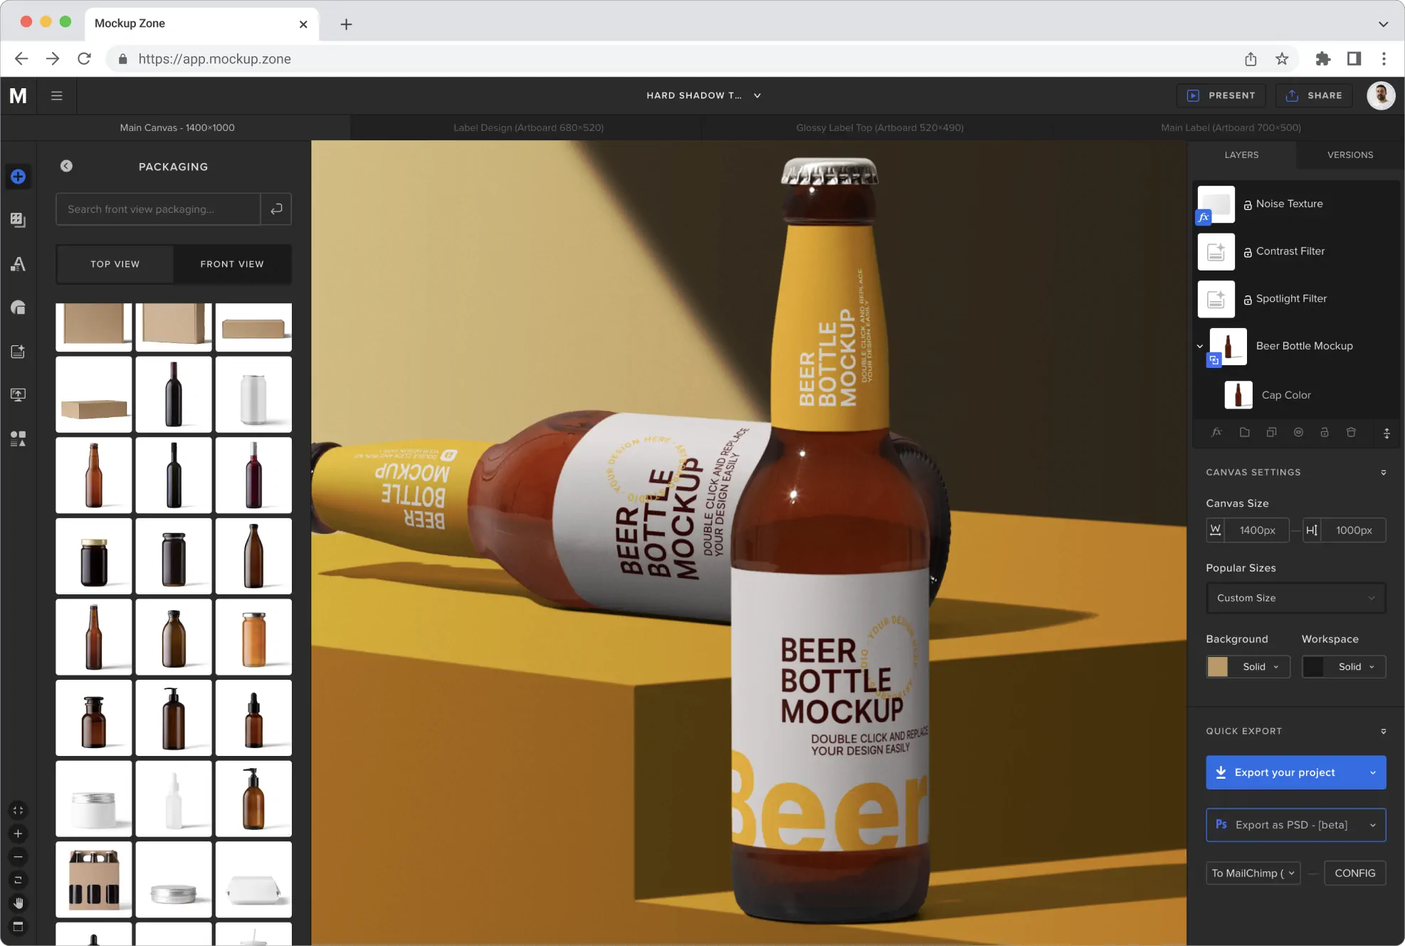Duplicate the layer using copy icon
1405x946 pixels.
(x=1271, y=432)
